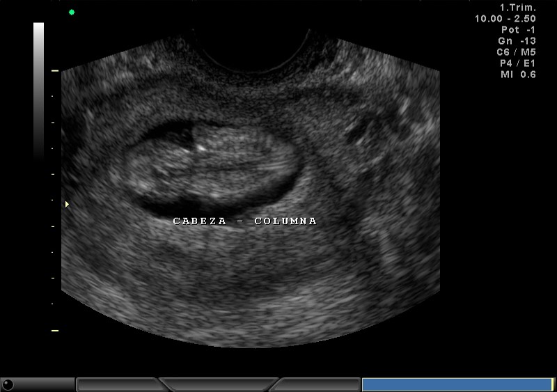Click the bright echo spot inside the embryo
Screen dimensions: 557x392
(x=201, y=148)
